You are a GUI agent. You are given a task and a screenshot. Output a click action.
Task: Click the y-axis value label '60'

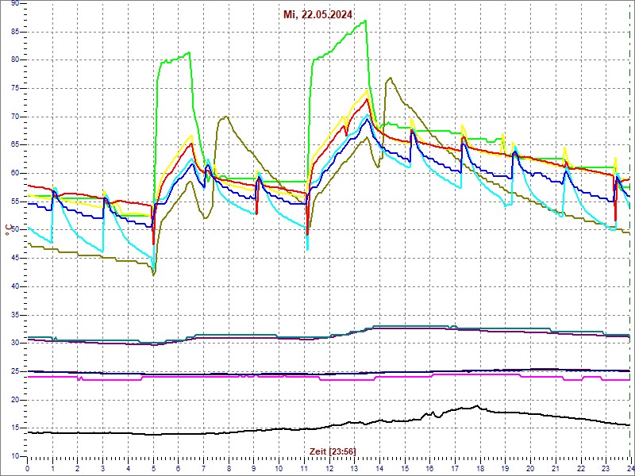coord(15,173)
